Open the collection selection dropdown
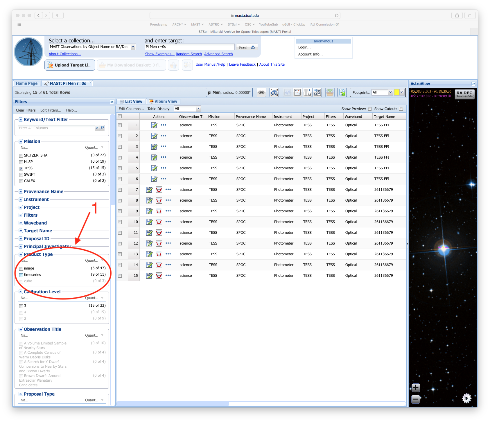 [x=133, y=47]
